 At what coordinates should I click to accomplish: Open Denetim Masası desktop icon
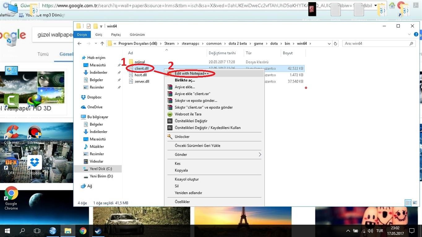[11, 77]
